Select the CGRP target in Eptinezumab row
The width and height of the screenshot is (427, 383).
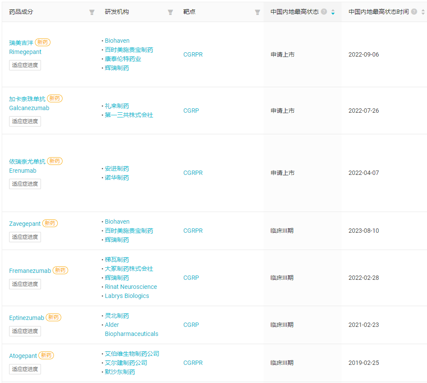click(x=191, y=325)
